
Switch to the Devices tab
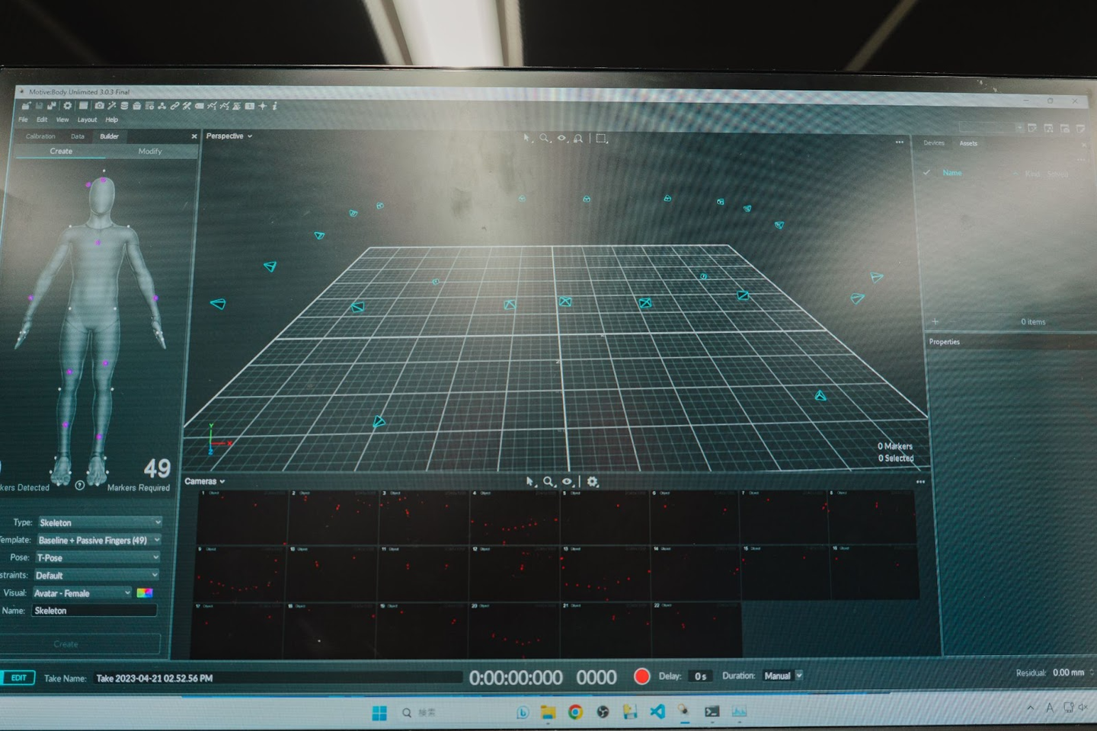[x=934, y=143]
